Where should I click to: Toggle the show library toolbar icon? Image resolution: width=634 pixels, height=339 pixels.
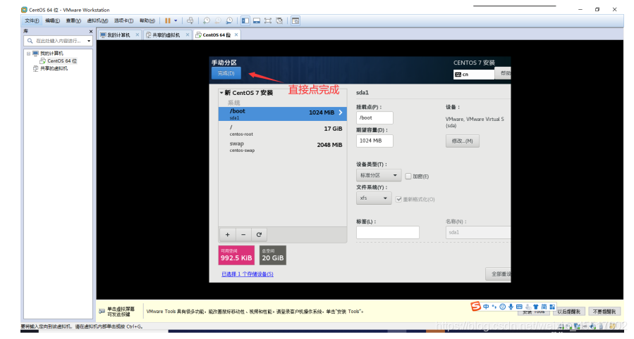pos(245,20)
